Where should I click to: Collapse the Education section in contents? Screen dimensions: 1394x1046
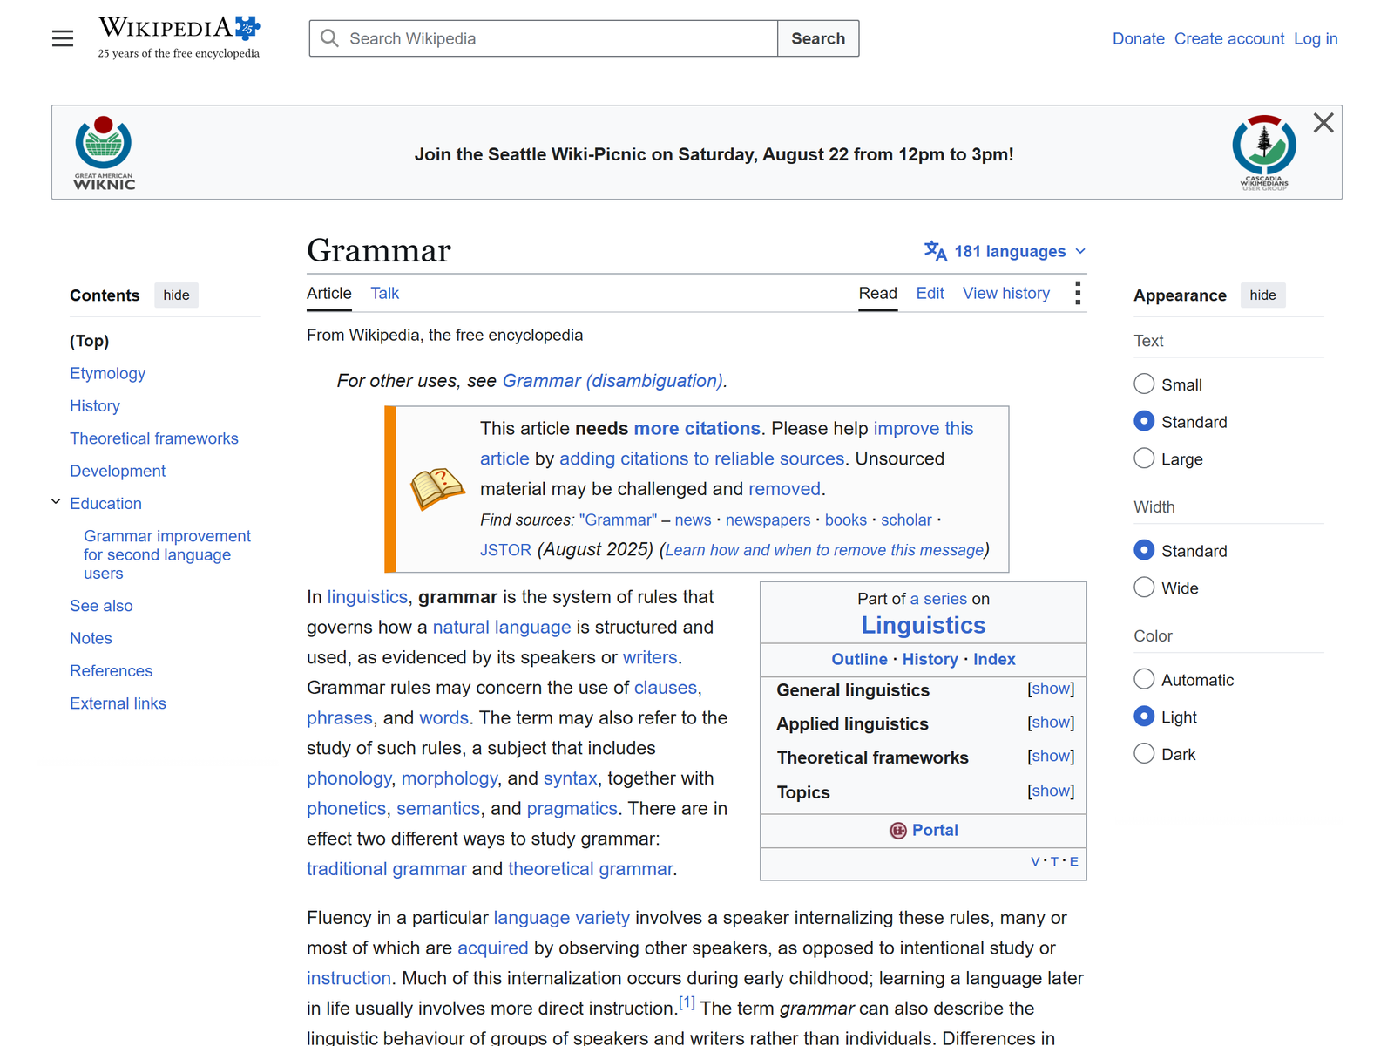[x=56, y=502]
